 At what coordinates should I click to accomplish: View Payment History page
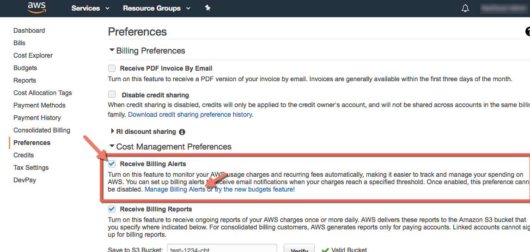[37, 118]
